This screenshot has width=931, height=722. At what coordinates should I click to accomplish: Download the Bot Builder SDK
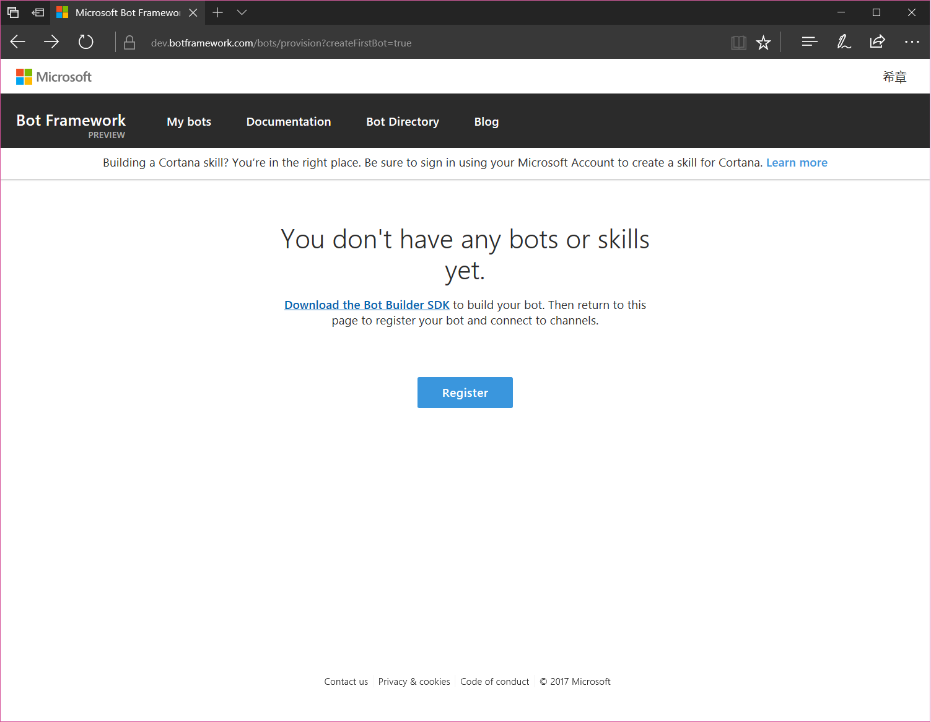pyautogui.click(x=367, y=304)
